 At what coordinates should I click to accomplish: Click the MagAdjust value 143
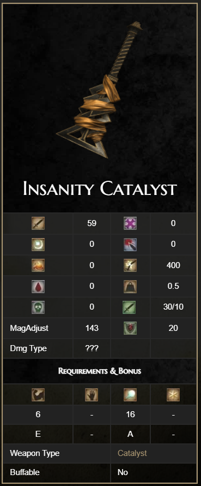[92, 328]
